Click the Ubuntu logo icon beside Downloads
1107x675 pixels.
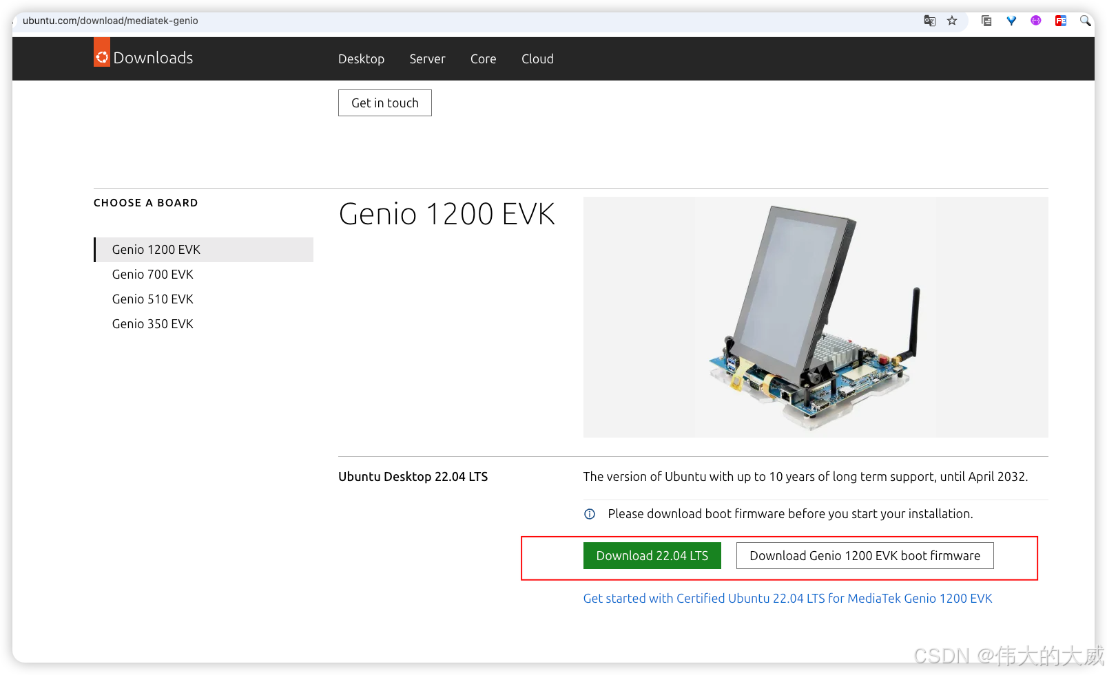click(102, 53)
